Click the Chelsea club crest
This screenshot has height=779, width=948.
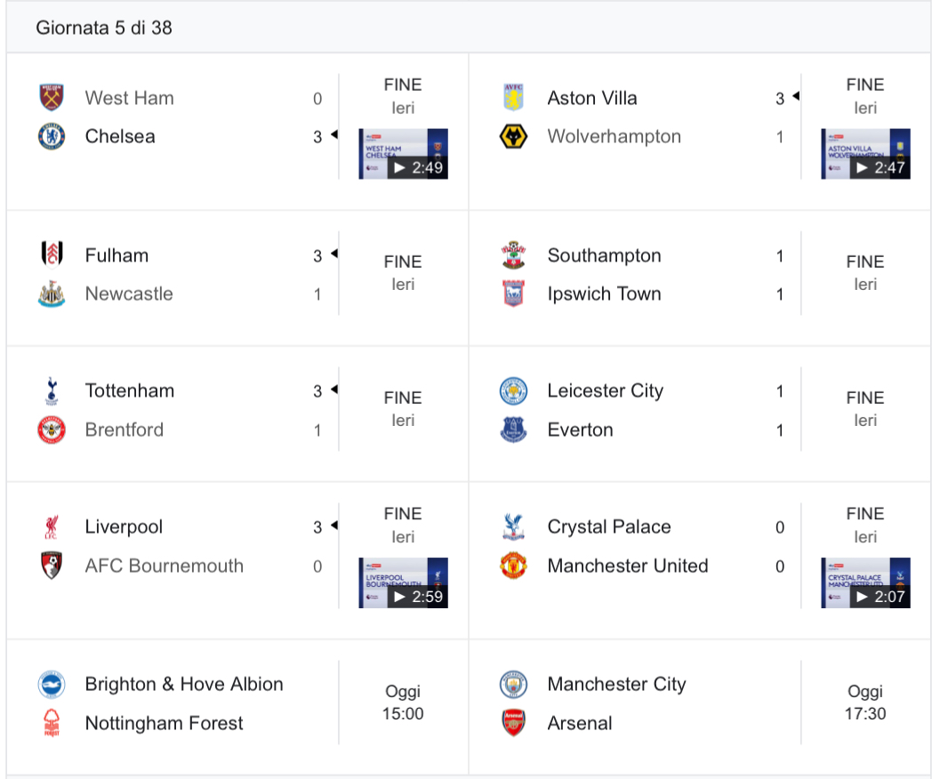52,136
